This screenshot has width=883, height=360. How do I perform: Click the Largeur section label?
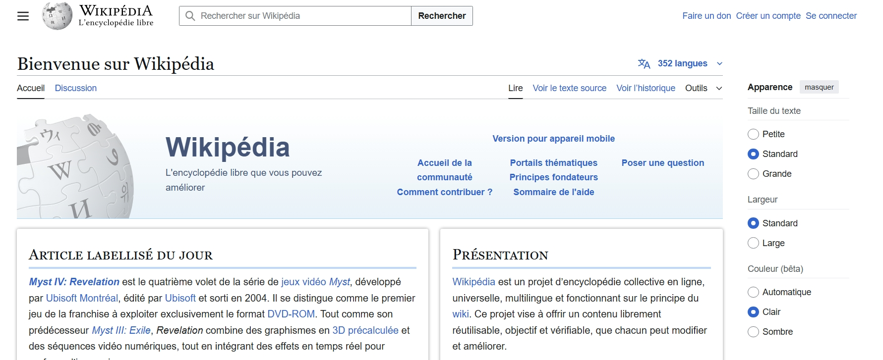(763, 200)
